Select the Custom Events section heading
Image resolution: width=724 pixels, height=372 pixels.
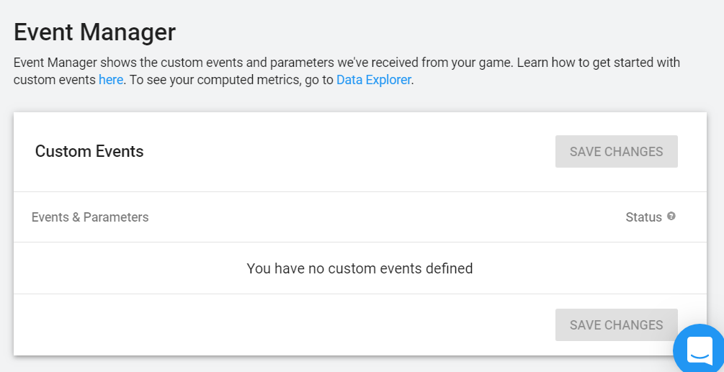click(x=89, y=152)
